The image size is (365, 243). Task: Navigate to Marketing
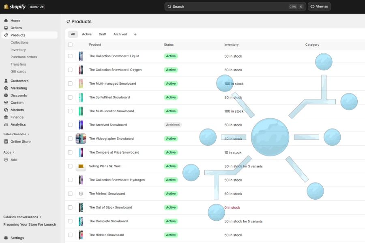18,88
